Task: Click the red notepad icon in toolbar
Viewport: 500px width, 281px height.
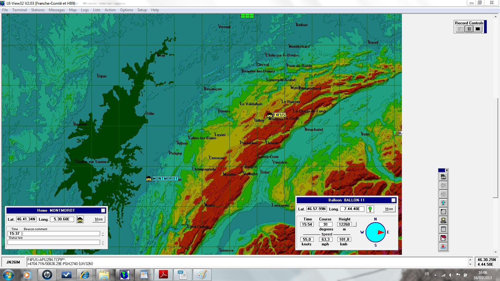Action: (x=443, y=238)
